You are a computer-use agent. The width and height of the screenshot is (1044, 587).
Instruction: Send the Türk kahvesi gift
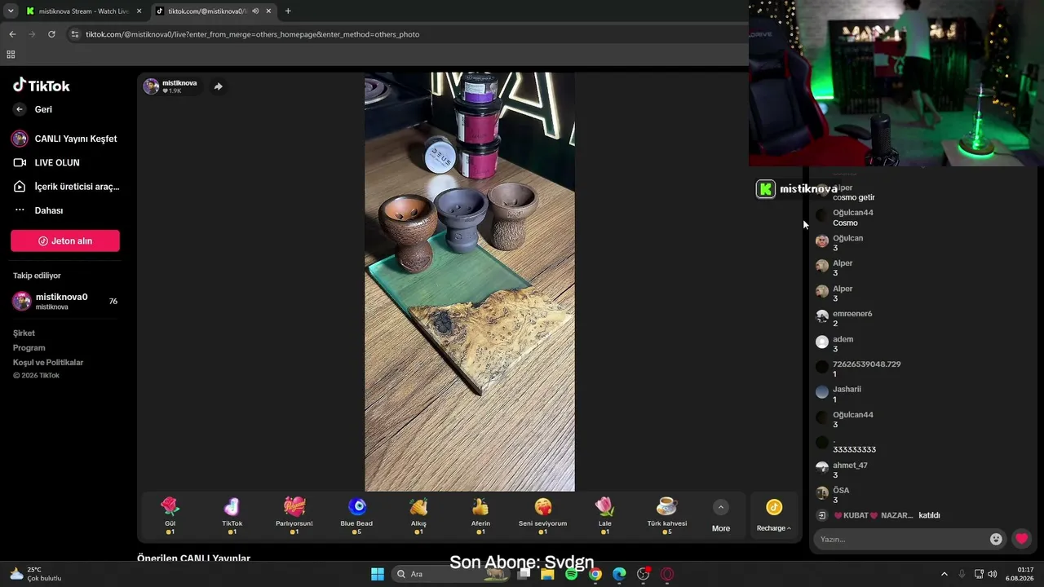click(667, 516)
